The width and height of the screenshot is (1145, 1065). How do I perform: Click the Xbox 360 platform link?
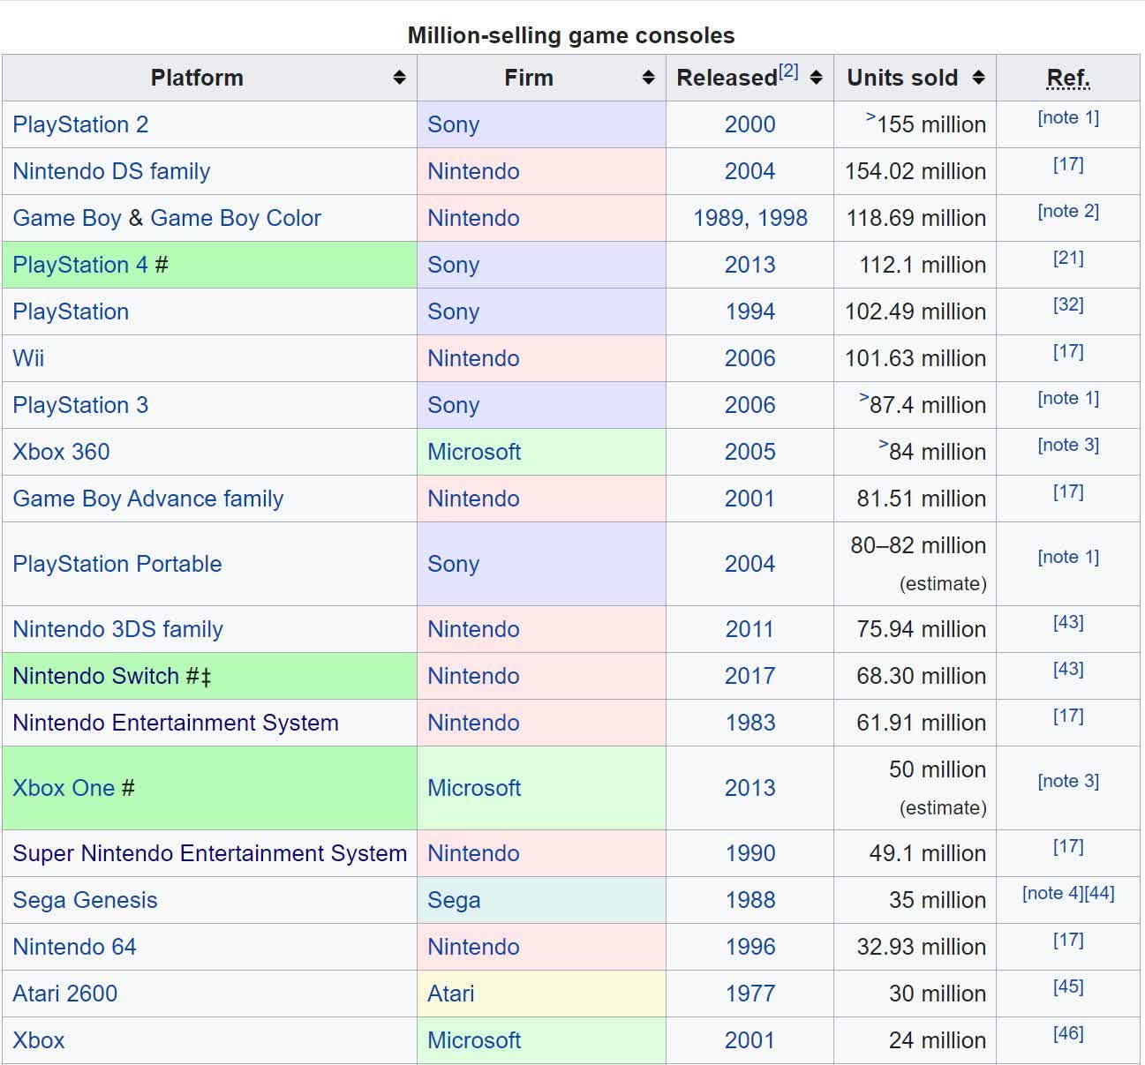[x=61, y=452]
